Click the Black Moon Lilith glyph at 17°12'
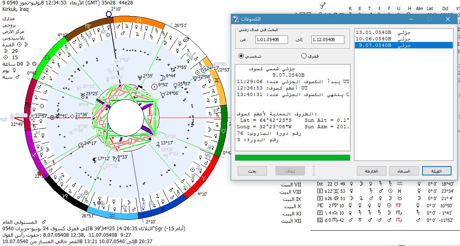 tap(95, 160)
